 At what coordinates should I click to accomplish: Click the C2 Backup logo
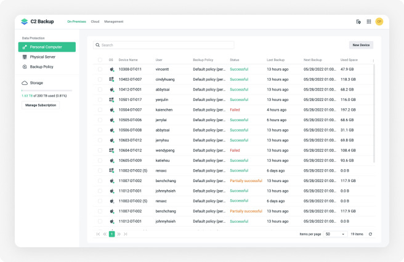38,22
